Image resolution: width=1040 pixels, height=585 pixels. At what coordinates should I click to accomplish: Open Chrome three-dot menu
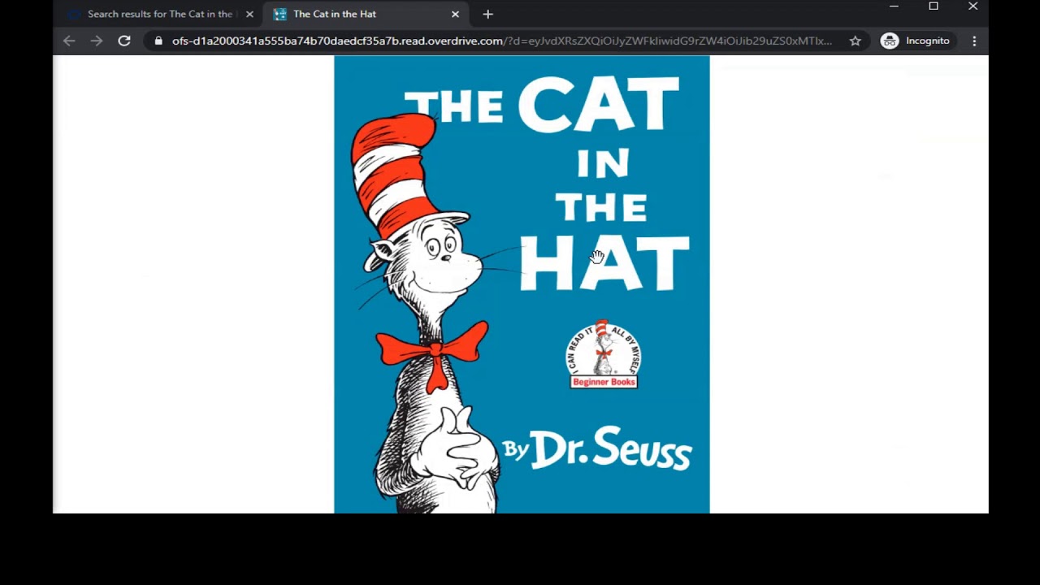pos(974,41)
